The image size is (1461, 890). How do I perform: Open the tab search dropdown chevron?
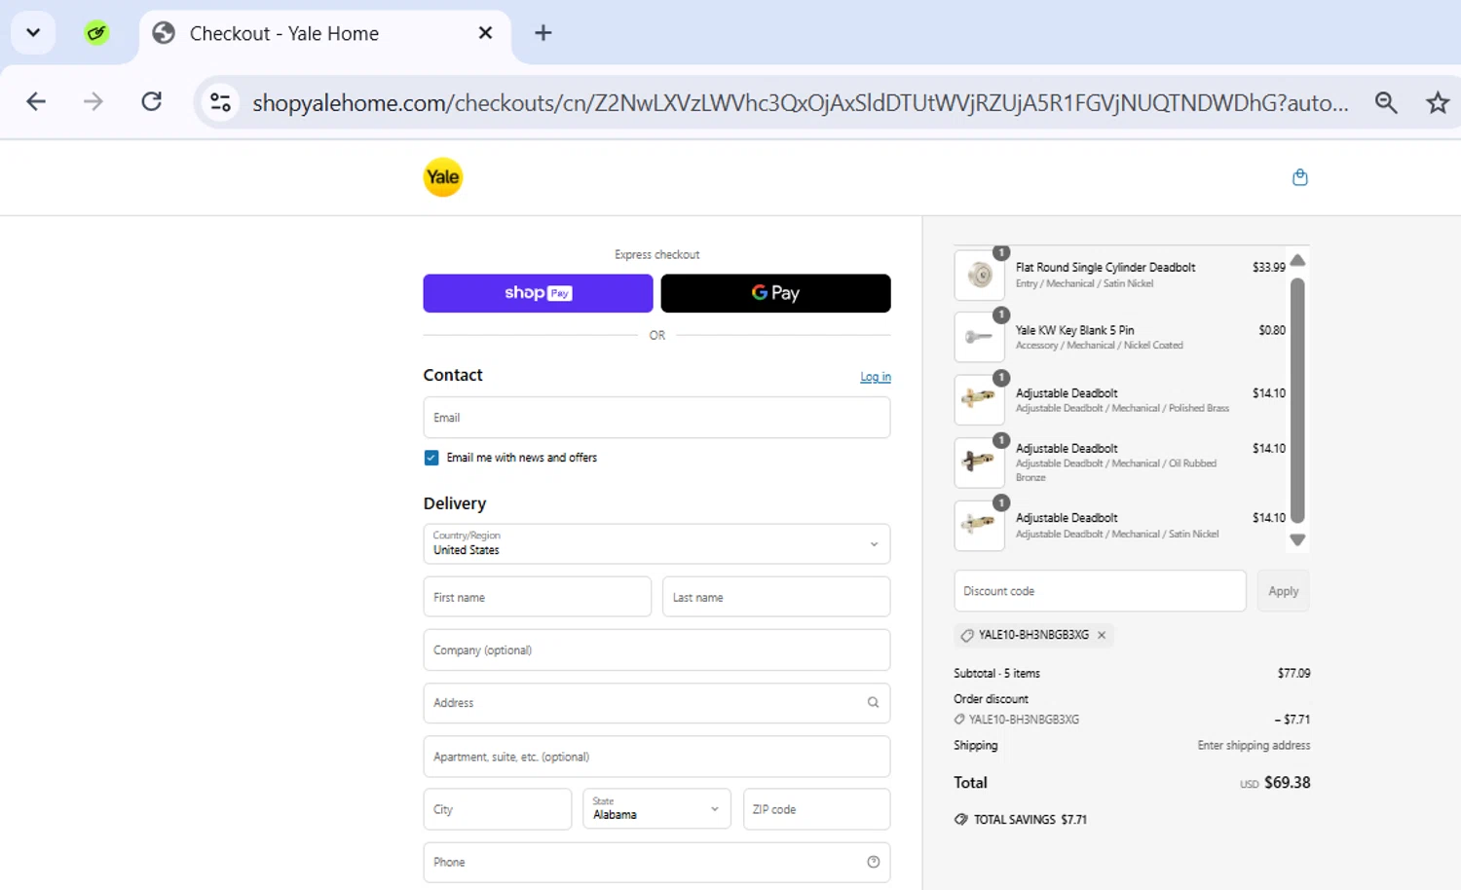point(33,33)
